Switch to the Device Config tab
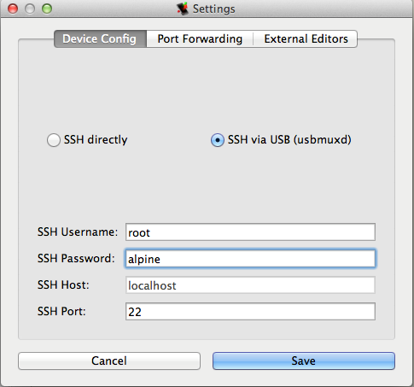Screen dimensions: 414x387 [x=100, y=38]
